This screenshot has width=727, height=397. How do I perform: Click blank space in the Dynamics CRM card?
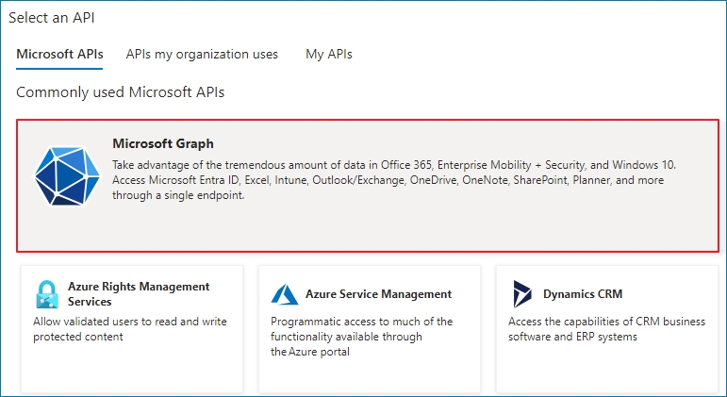tap(607, 369)
